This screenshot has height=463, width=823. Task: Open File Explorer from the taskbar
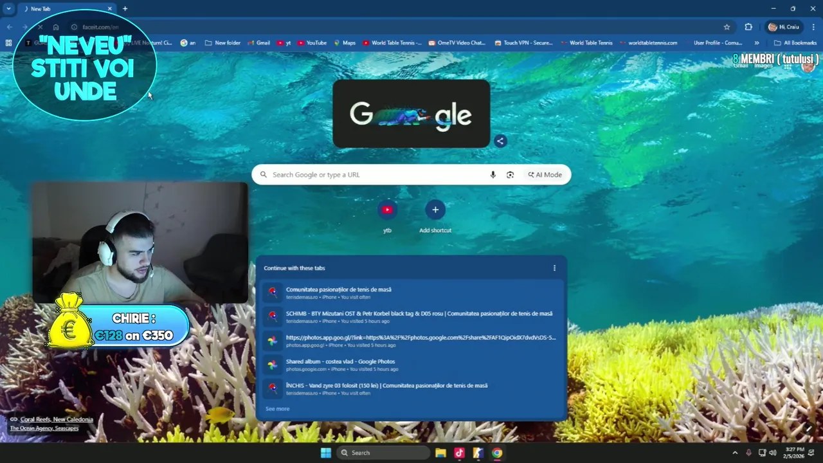[440, 453]
